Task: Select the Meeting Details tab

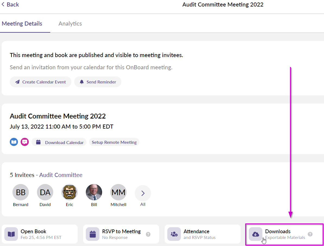Action: [x=22, y=24]
